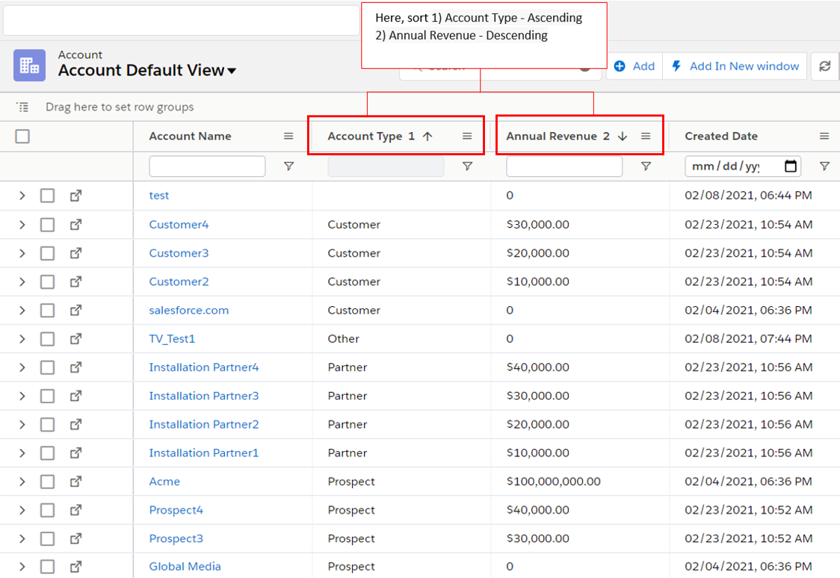
Task: Expand the Installation Partner4 row
Action: 22,367
